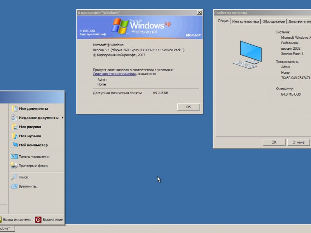
Task: Click the Printers and Faxes icon
Action: (14, 166)
